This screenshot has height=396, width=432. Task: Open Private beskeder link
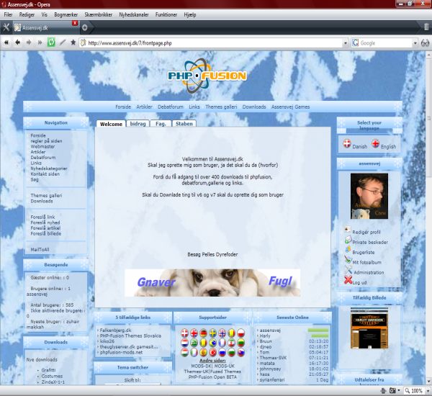[x=370, y=242]
